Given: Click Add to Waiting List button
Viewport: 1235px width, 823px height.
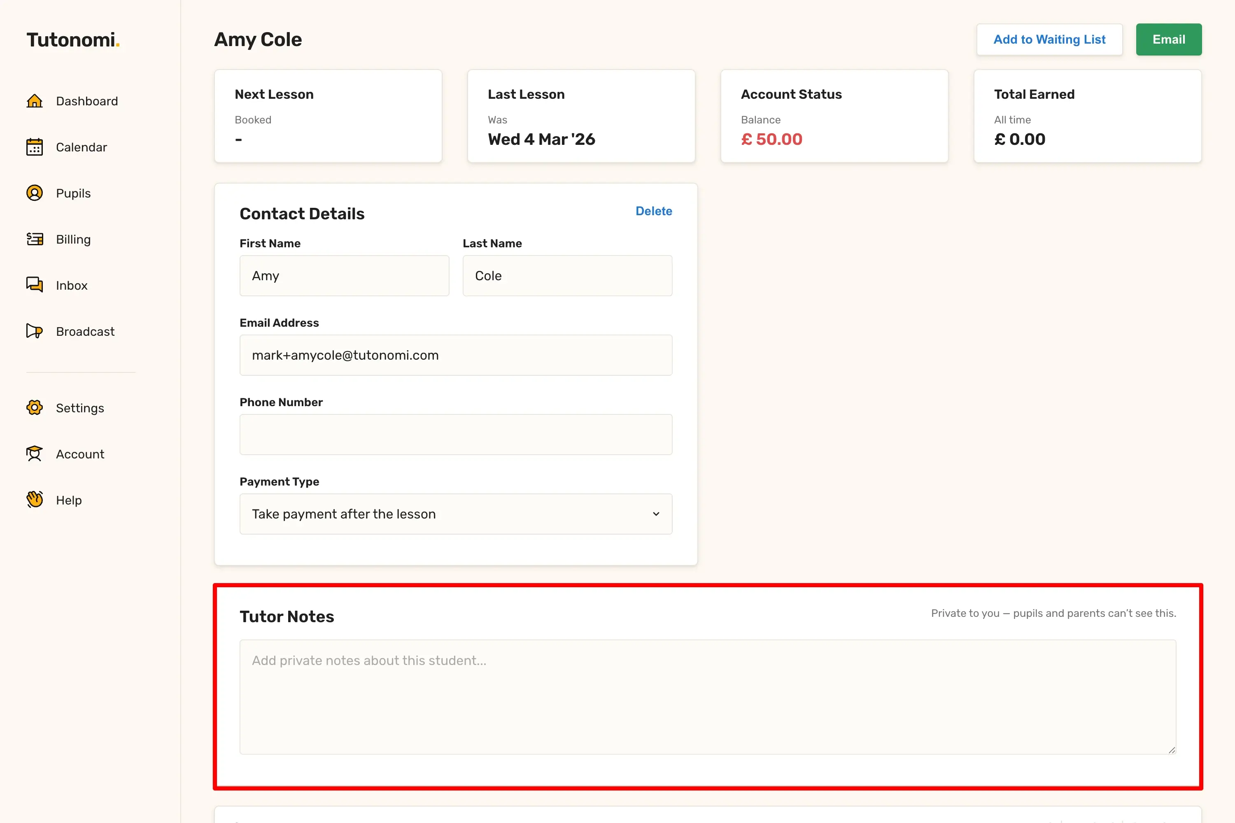Looking at the screenshot, I should [1049, 40].
